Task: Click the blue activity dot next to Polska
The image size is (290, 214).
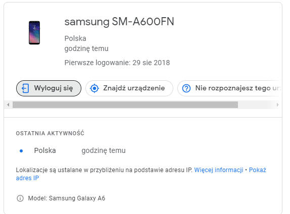Action: click(21, 151)
